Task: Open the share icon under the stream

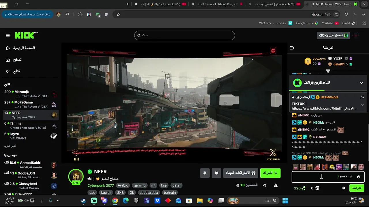Action: click(x=264, y=185)
